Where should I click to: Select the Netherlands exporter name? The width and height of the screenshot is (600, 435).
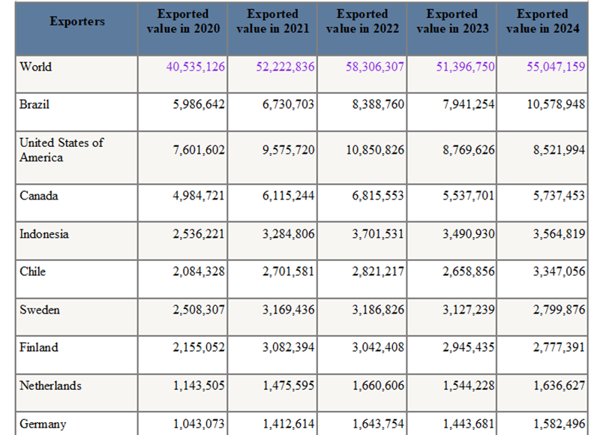pos(50,385)
